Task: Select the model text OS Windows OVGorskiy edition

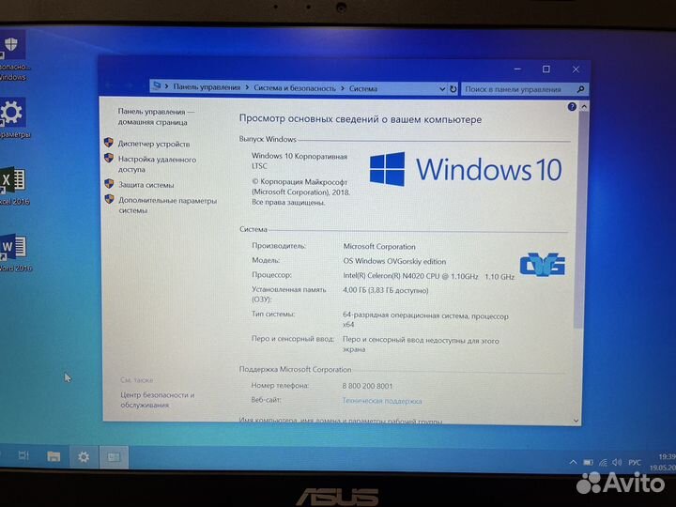Action: click(394, 261)
